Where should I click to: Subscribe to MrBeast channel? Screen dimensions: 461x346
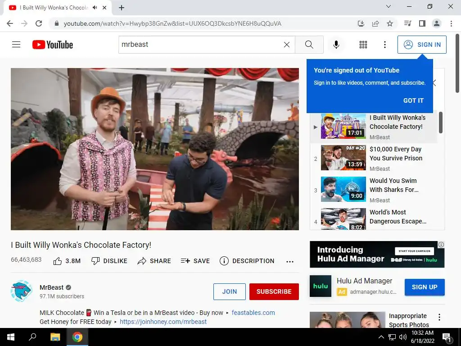tap(274, 291)
